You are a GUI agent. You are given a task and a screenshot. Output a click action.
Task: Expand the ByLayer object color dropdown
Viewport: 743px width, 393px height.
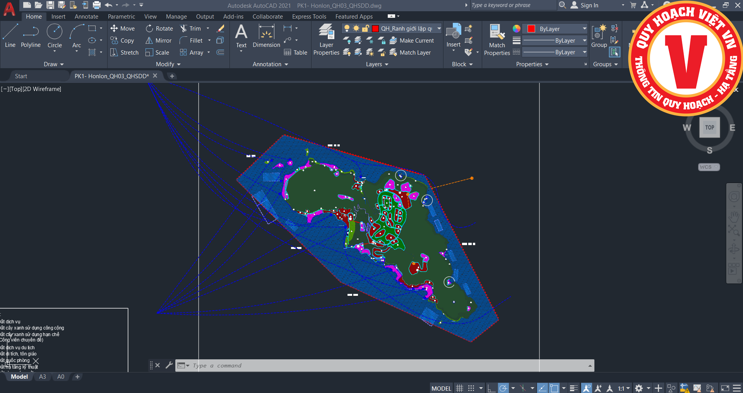tap(584, 29)
